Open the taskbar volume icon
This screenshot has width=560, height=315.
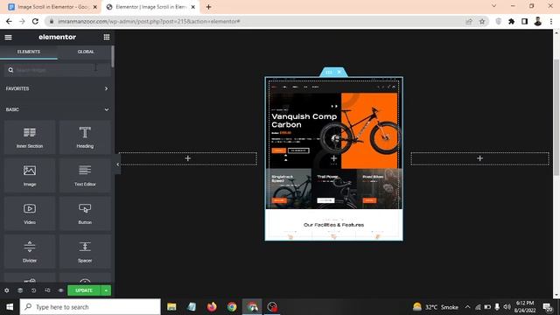click(507, 307)
